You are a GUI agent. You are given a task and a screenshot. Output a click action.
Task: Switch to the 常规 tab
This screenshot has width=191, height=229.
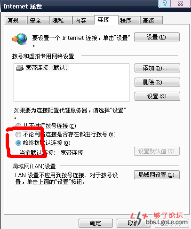(16, 20)
